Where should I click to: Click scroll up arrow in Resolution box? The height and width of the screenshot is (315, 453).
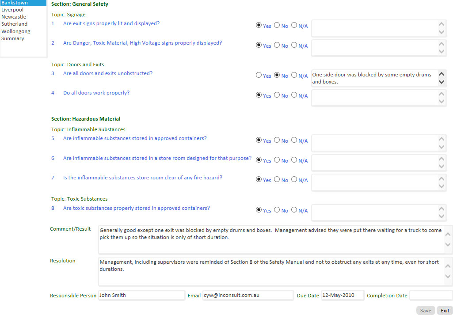448,266
